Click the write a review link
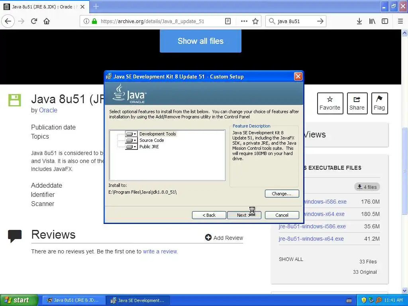Image resolution: width=408 pixels, height=306 pixels. pos(160,251)
